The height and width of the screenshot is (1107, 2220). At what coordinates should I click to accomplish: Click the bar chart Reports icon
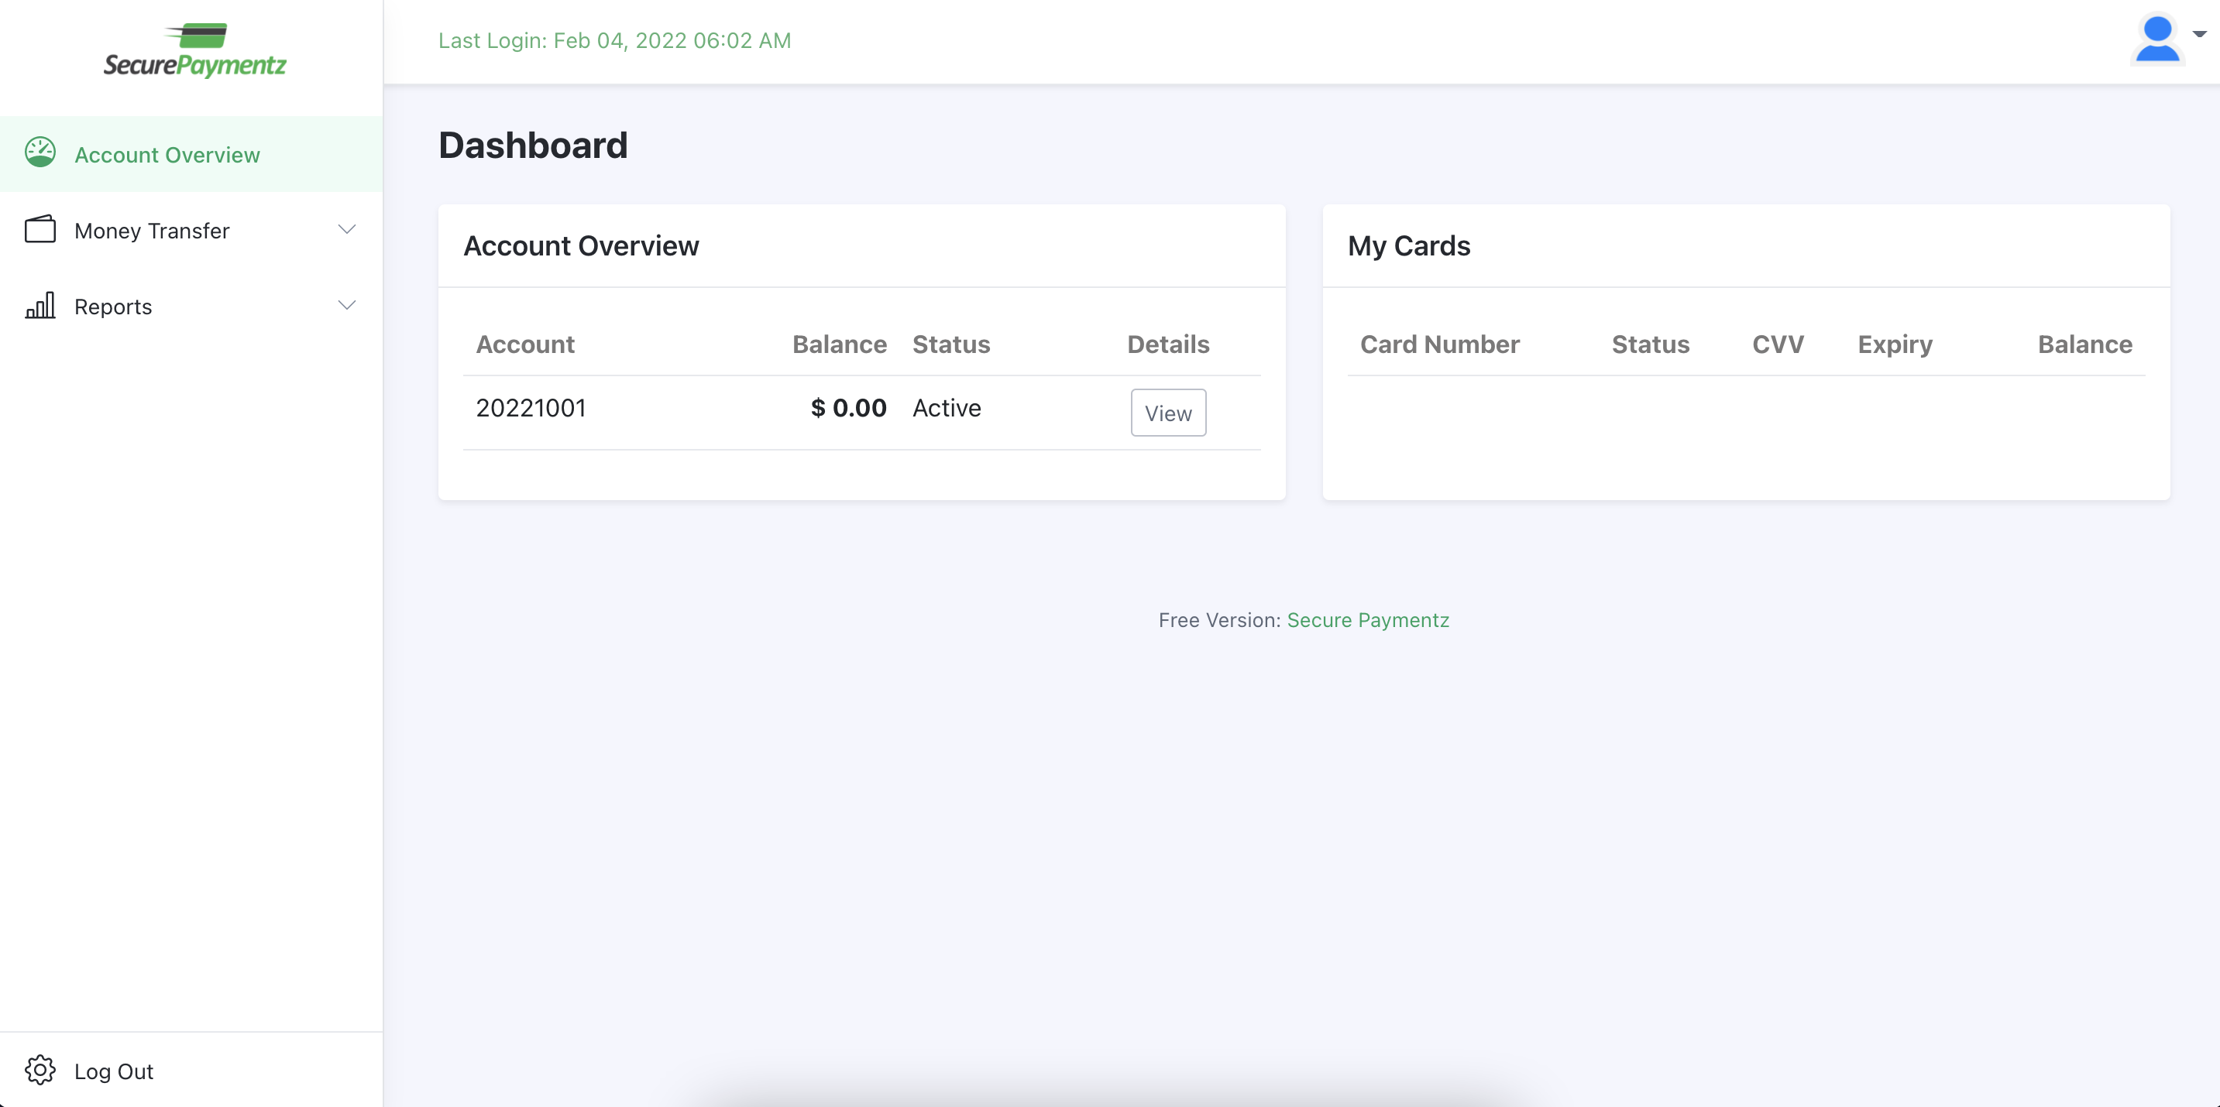37,306
